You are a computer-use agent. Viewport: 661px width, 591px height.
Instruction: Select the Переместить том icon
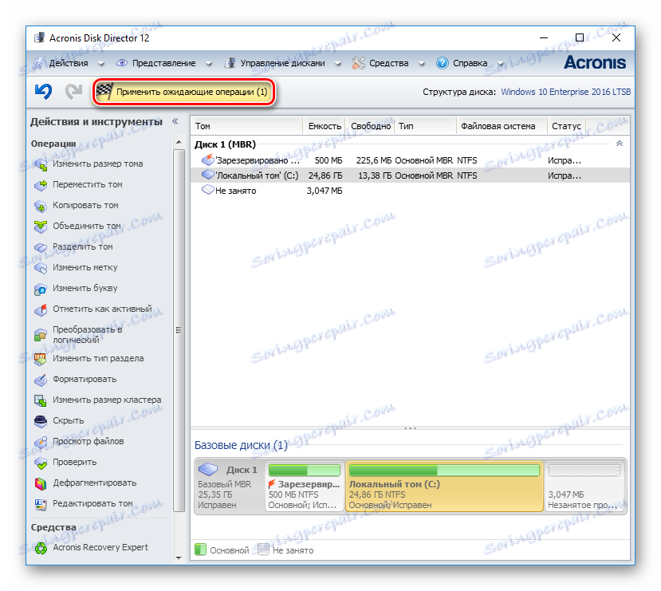(x=41, y=185)
